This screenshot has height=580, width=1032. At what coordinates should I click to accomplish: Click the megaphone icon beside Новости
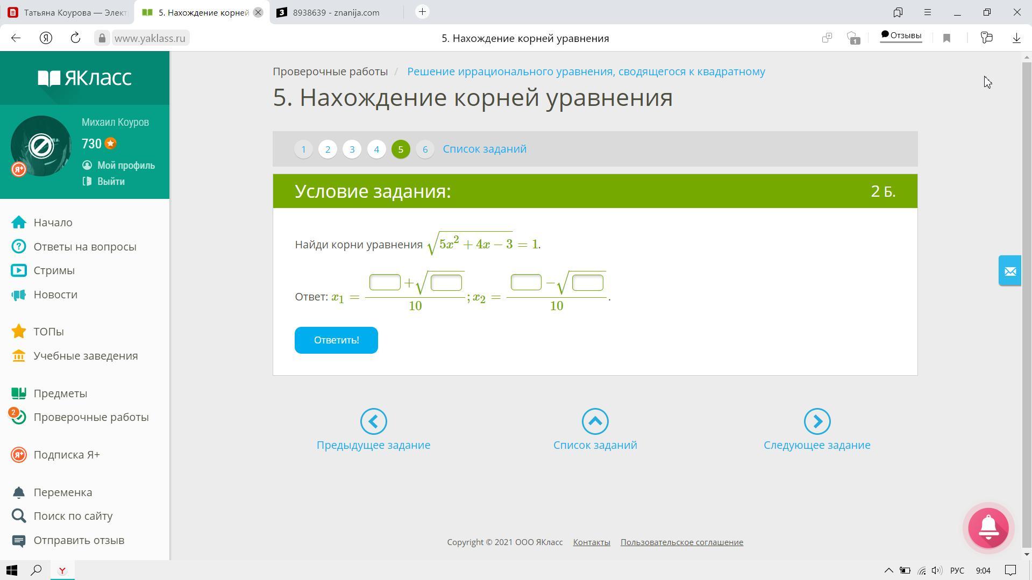coord(19,295)
